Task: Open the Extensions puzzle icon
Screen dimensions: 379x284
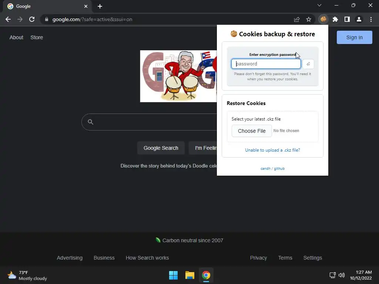Action: (x=335, y=19)
